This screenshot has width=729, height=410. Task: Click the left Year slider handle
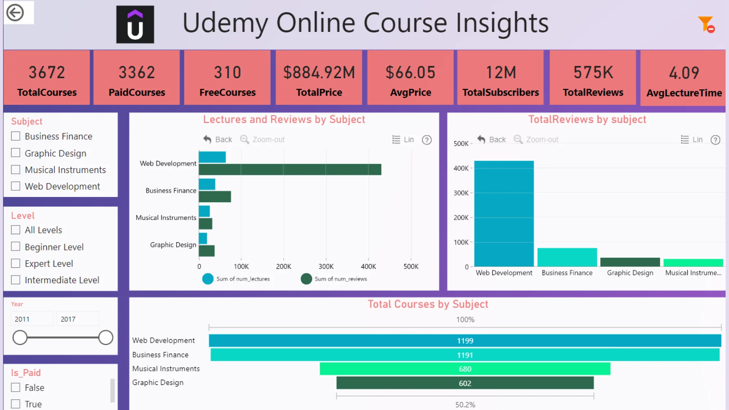tap(20, 337)
